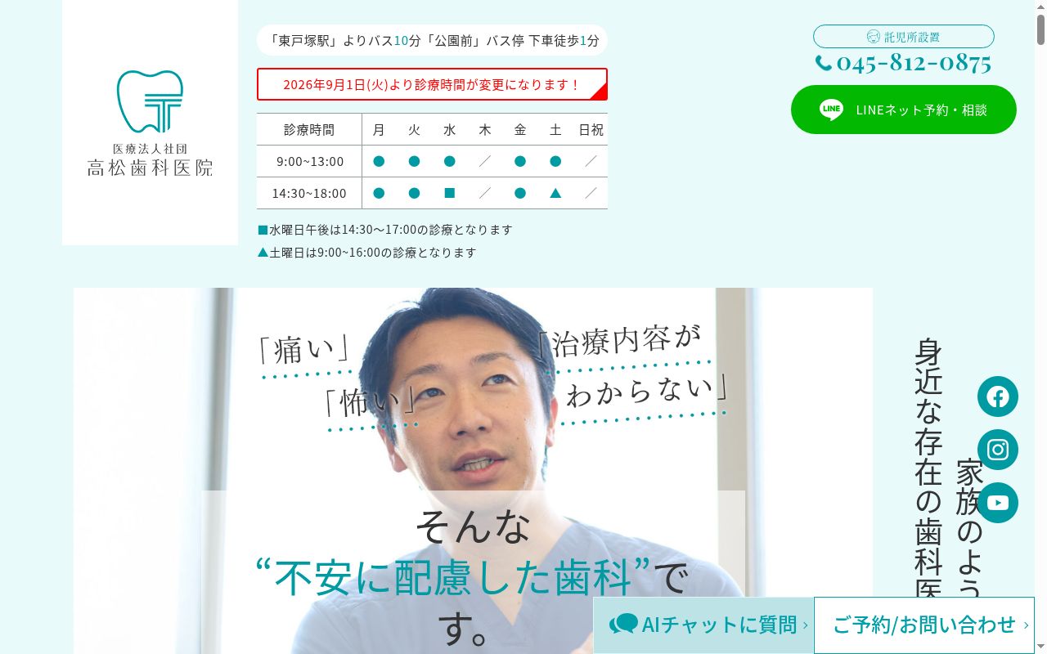
Task: Click the 日祝 column header
Action: point(591,129)
